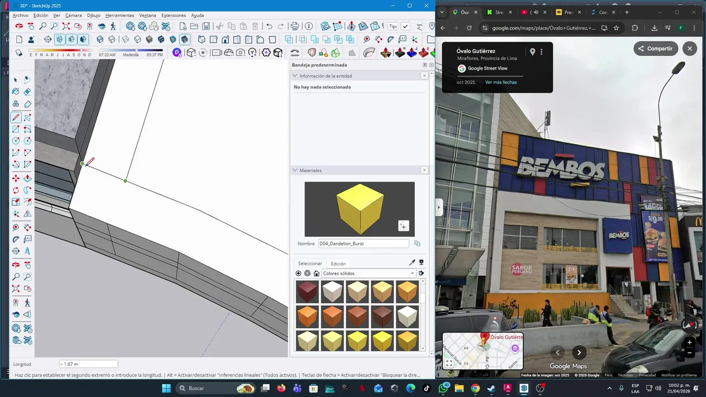Screen dimensions: 706x397
Task: Open Chrome tab search dropdown arrow
Action: coord(442,12)
